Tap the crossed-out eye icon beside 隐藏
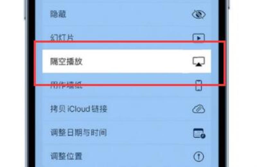257x167 pixels. pyautogui.click(x=199, y=14)
